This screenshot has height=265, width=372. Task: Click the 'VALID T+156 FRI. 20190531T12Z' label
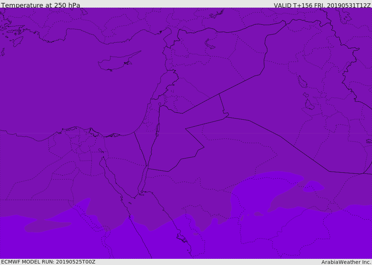click(x=322, y=5)
